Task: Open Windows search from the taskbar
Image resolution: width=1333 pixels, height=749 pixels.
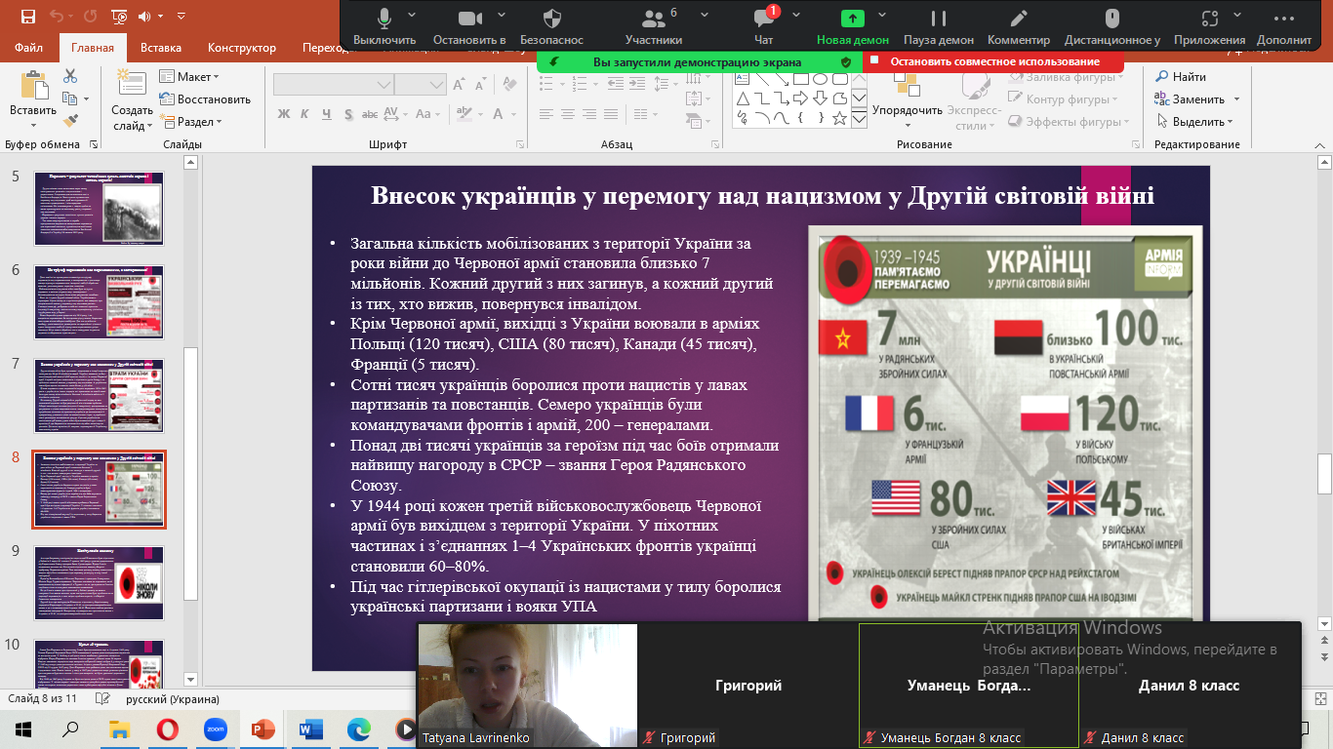Action: (70, 729)
